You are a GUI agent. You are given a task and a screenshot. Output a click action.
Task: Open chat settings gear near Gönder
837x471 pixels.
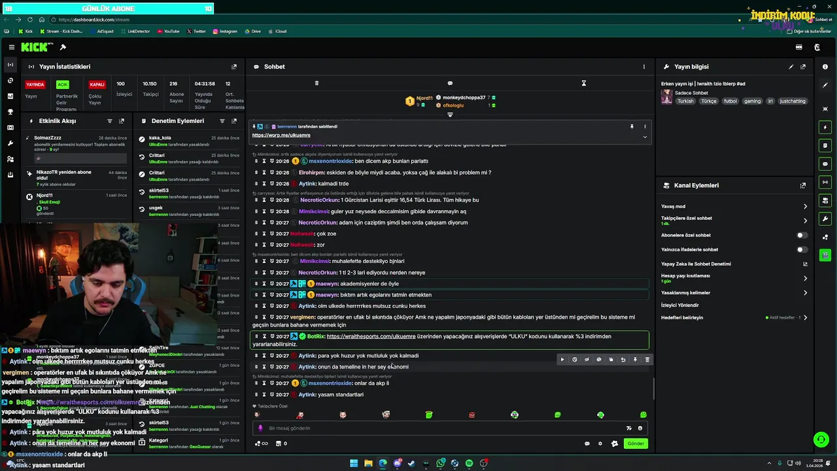click(600, 444)
